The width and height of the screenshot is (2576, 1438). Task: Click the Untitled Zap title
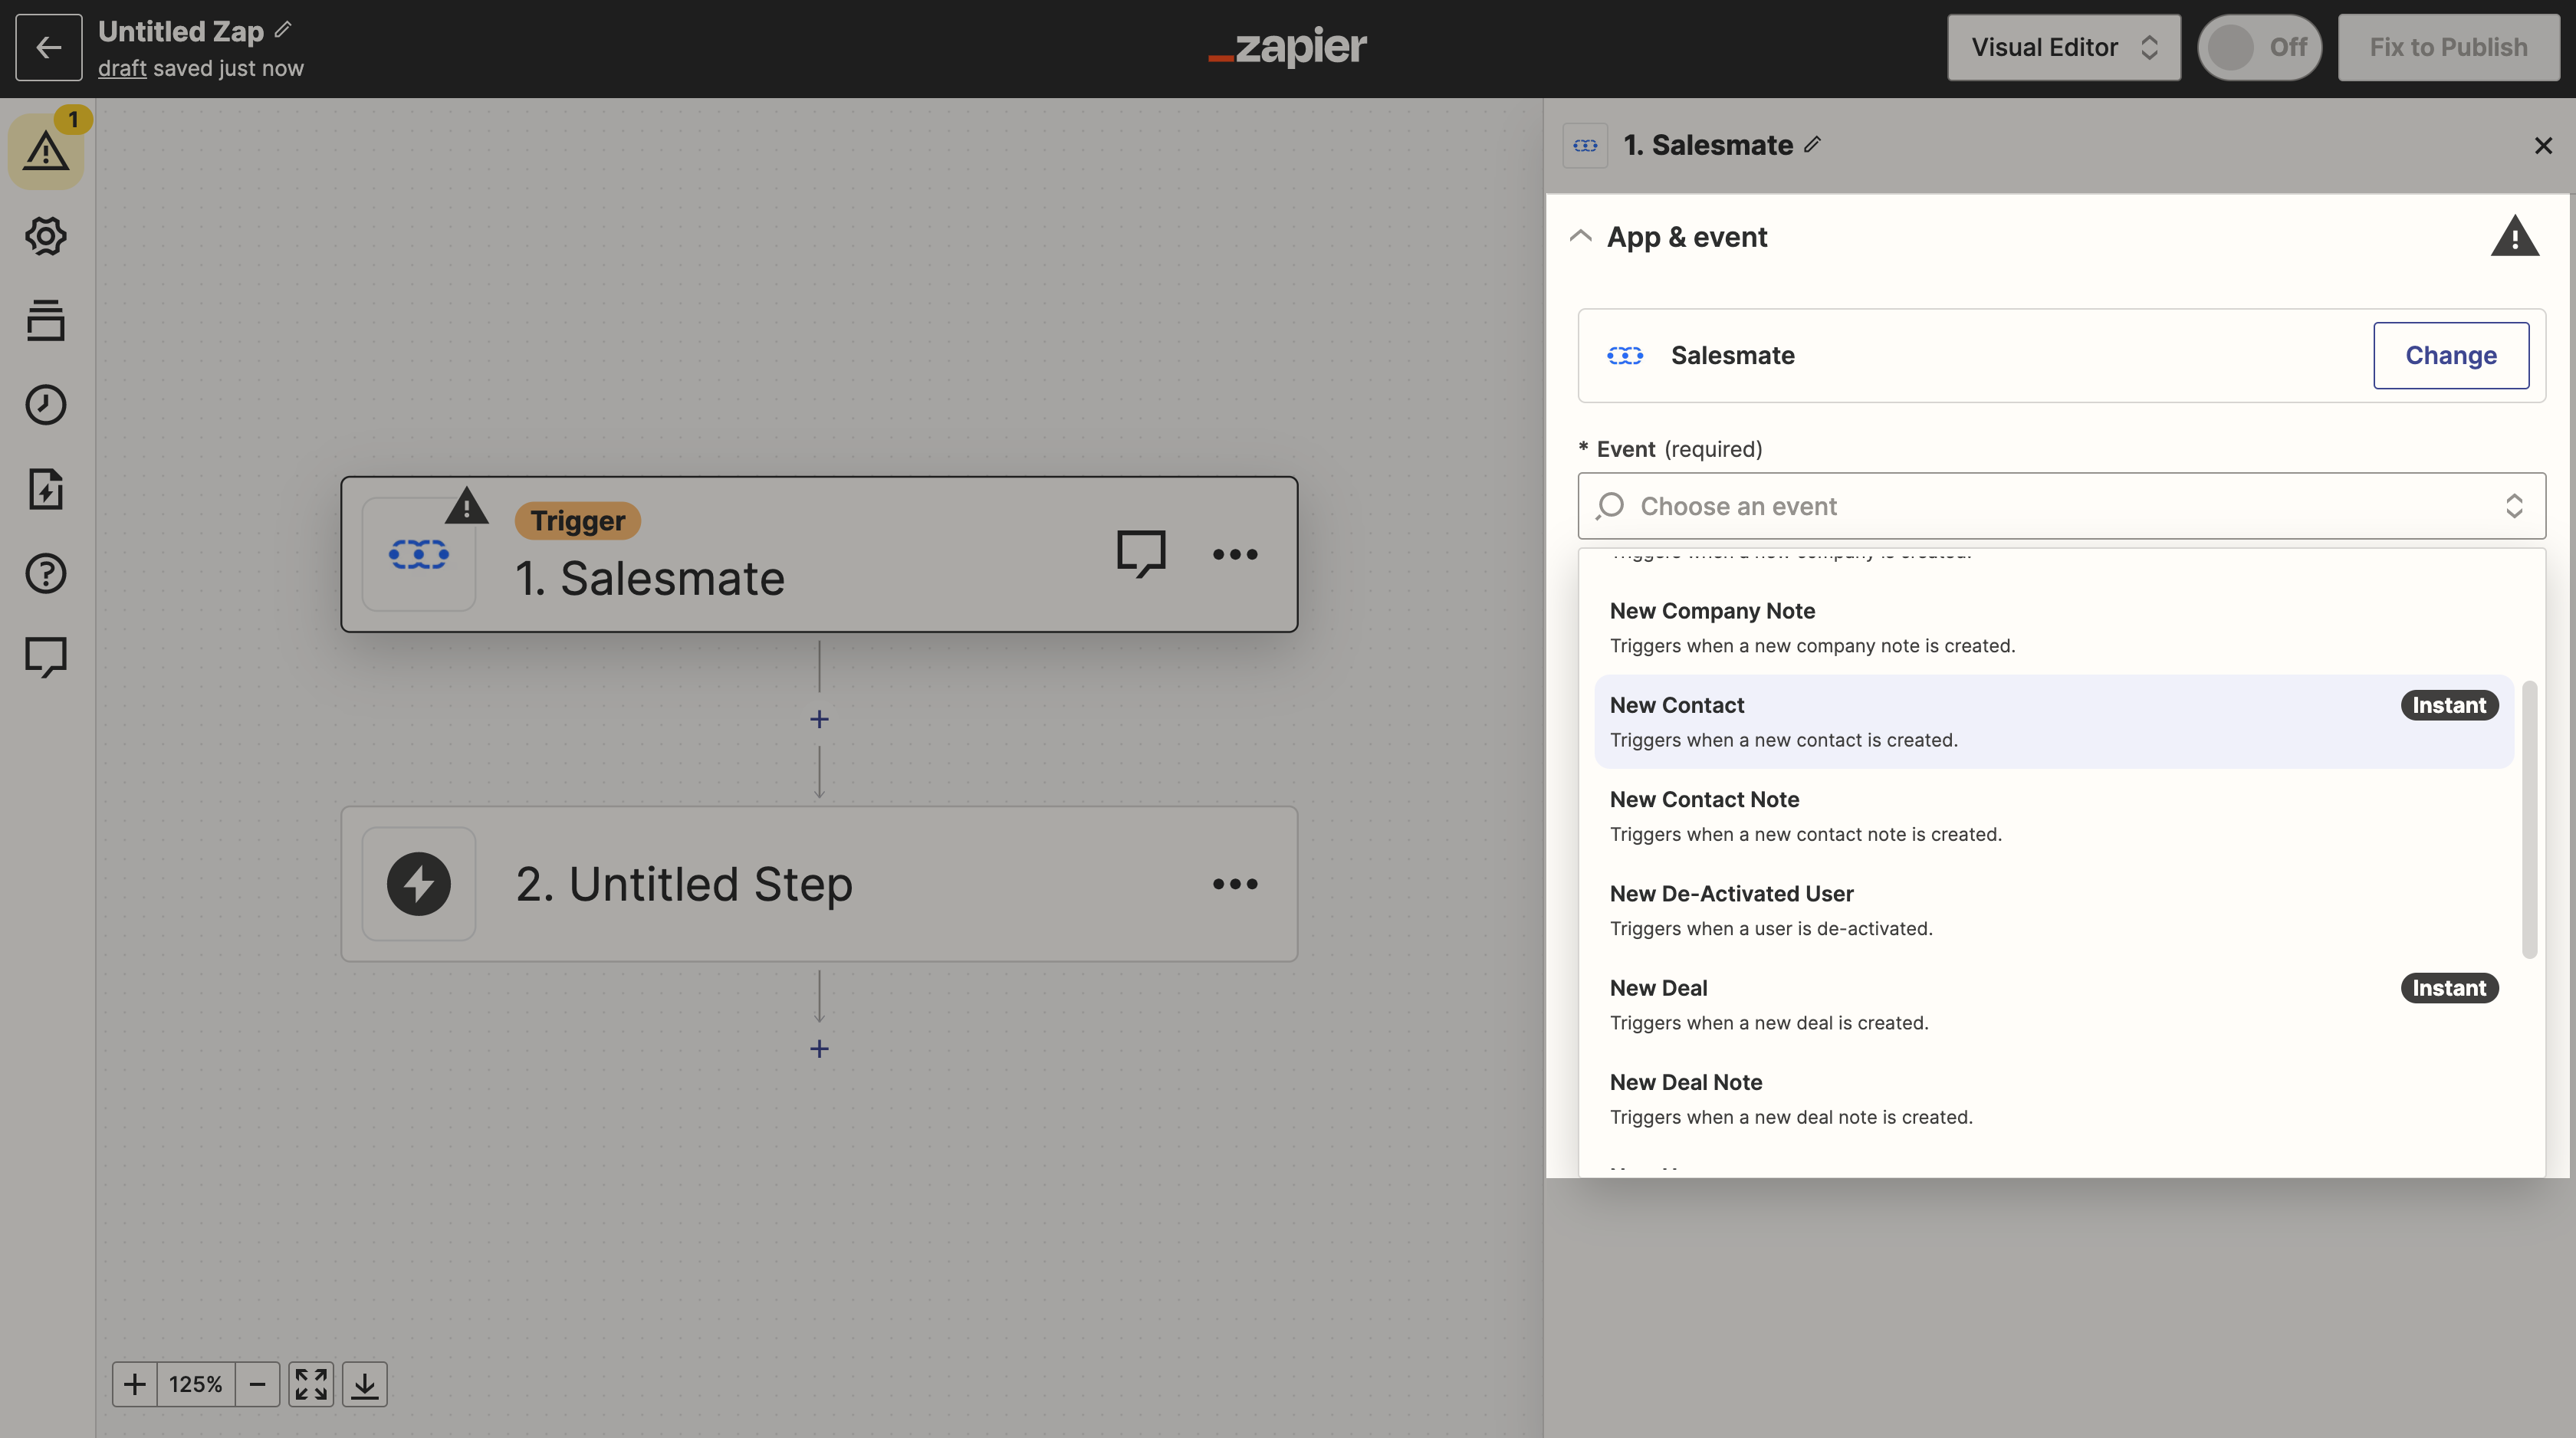181,31
